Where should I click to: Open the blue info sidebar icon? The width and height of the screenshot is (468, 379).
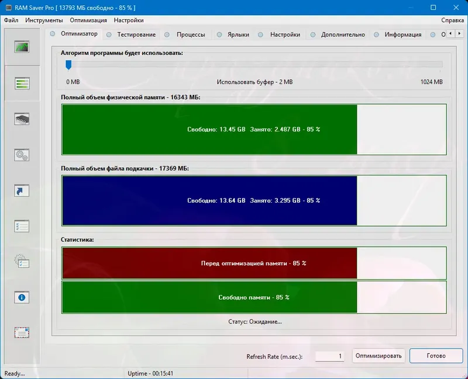[22, 297]
